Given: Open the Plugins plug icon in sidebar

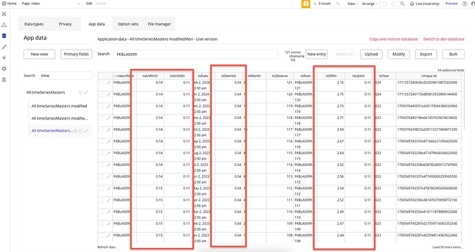Looking at the screenshot, I should click(x=4, y=58).
